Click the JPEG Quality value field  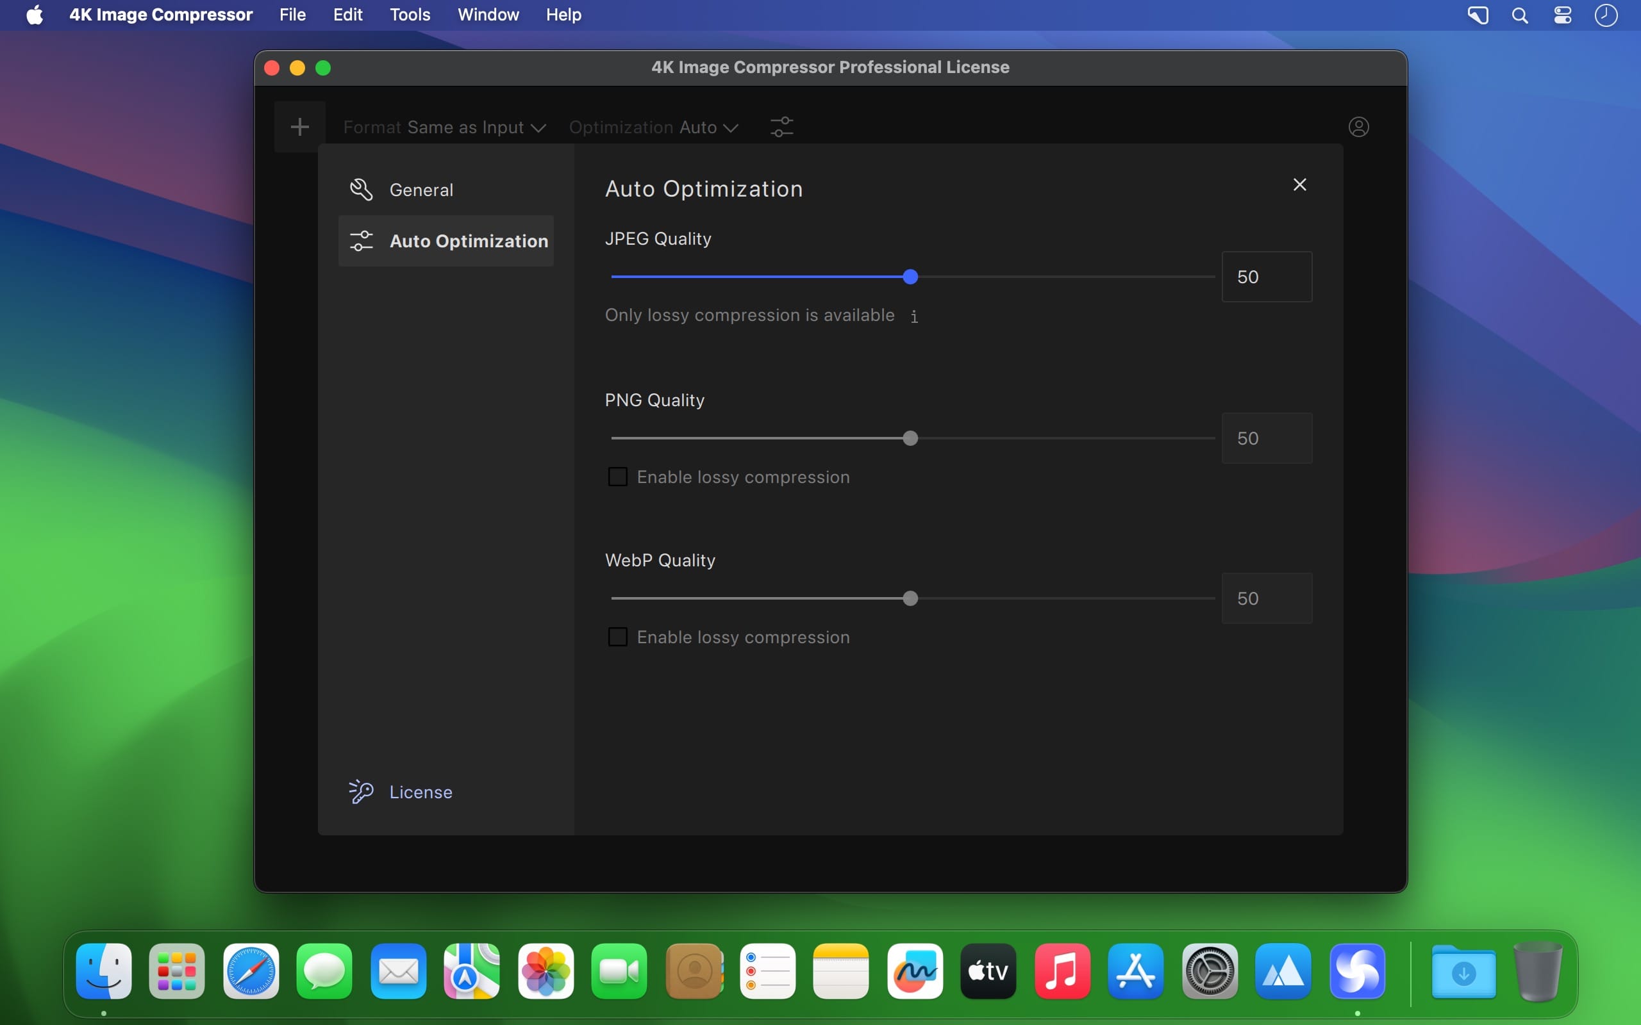[x=1267, y=277]
